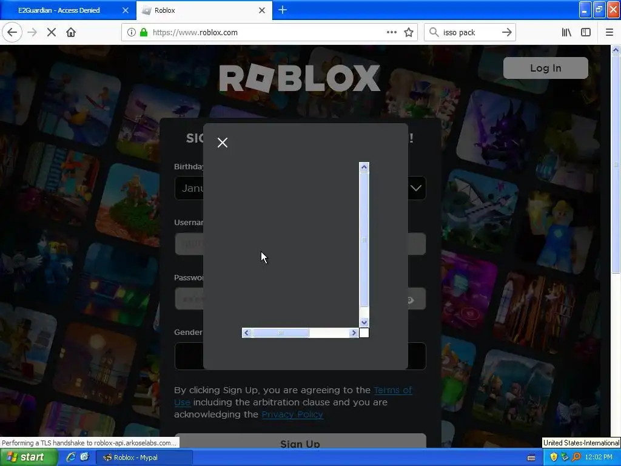The width and height of the screenshot is (621, 466).
Task: Click the taskbar clock 12:02 PM
Action: click(x=599, y=458)
